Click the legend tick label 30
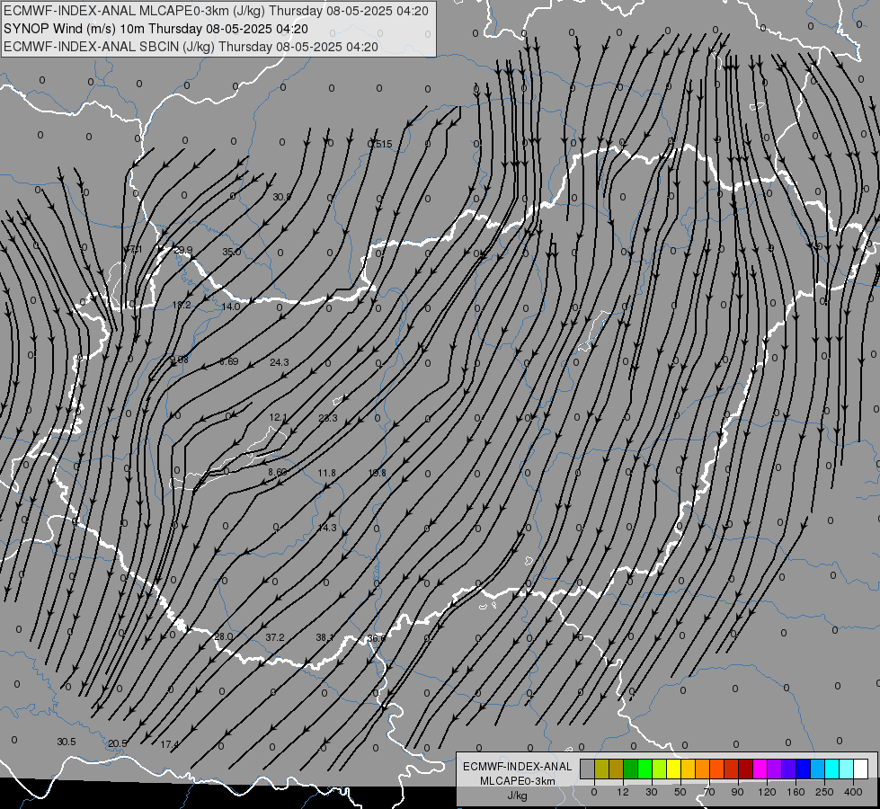The height and width of the screenshot is (809, 880). pos(652,792)
